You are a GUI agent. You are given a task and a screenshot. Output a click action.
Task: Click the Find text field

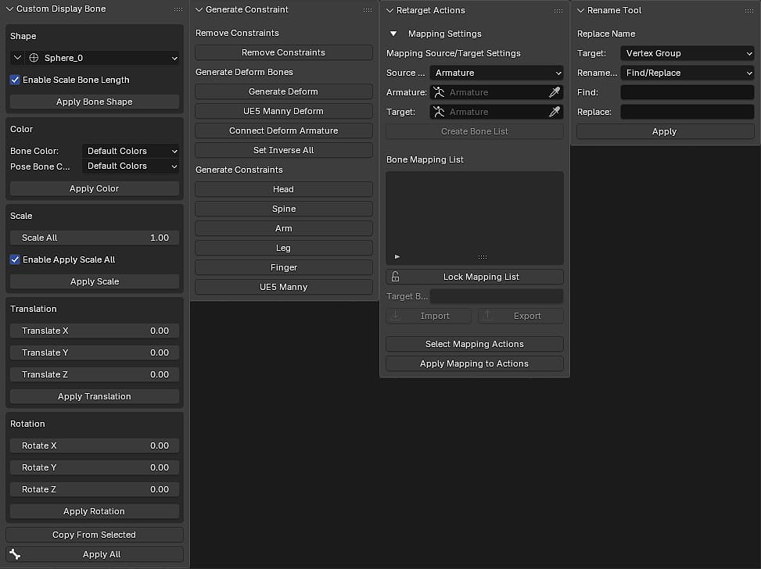(x=687, y=92)
